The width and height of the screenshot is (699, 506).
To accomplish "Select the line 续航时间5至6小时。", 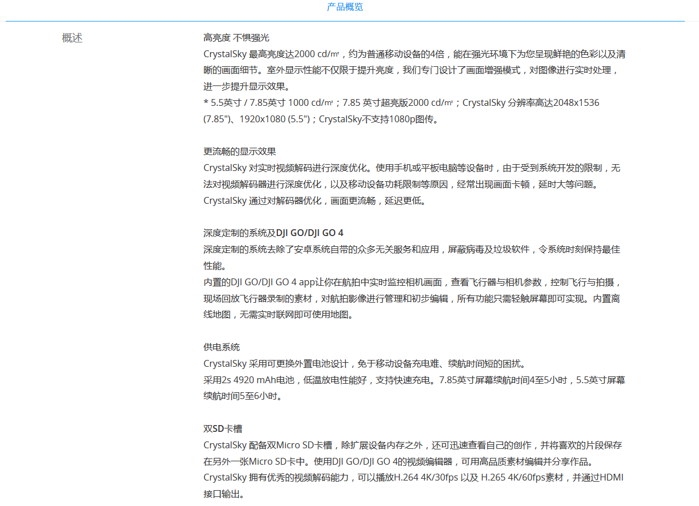I will point(243,396).
